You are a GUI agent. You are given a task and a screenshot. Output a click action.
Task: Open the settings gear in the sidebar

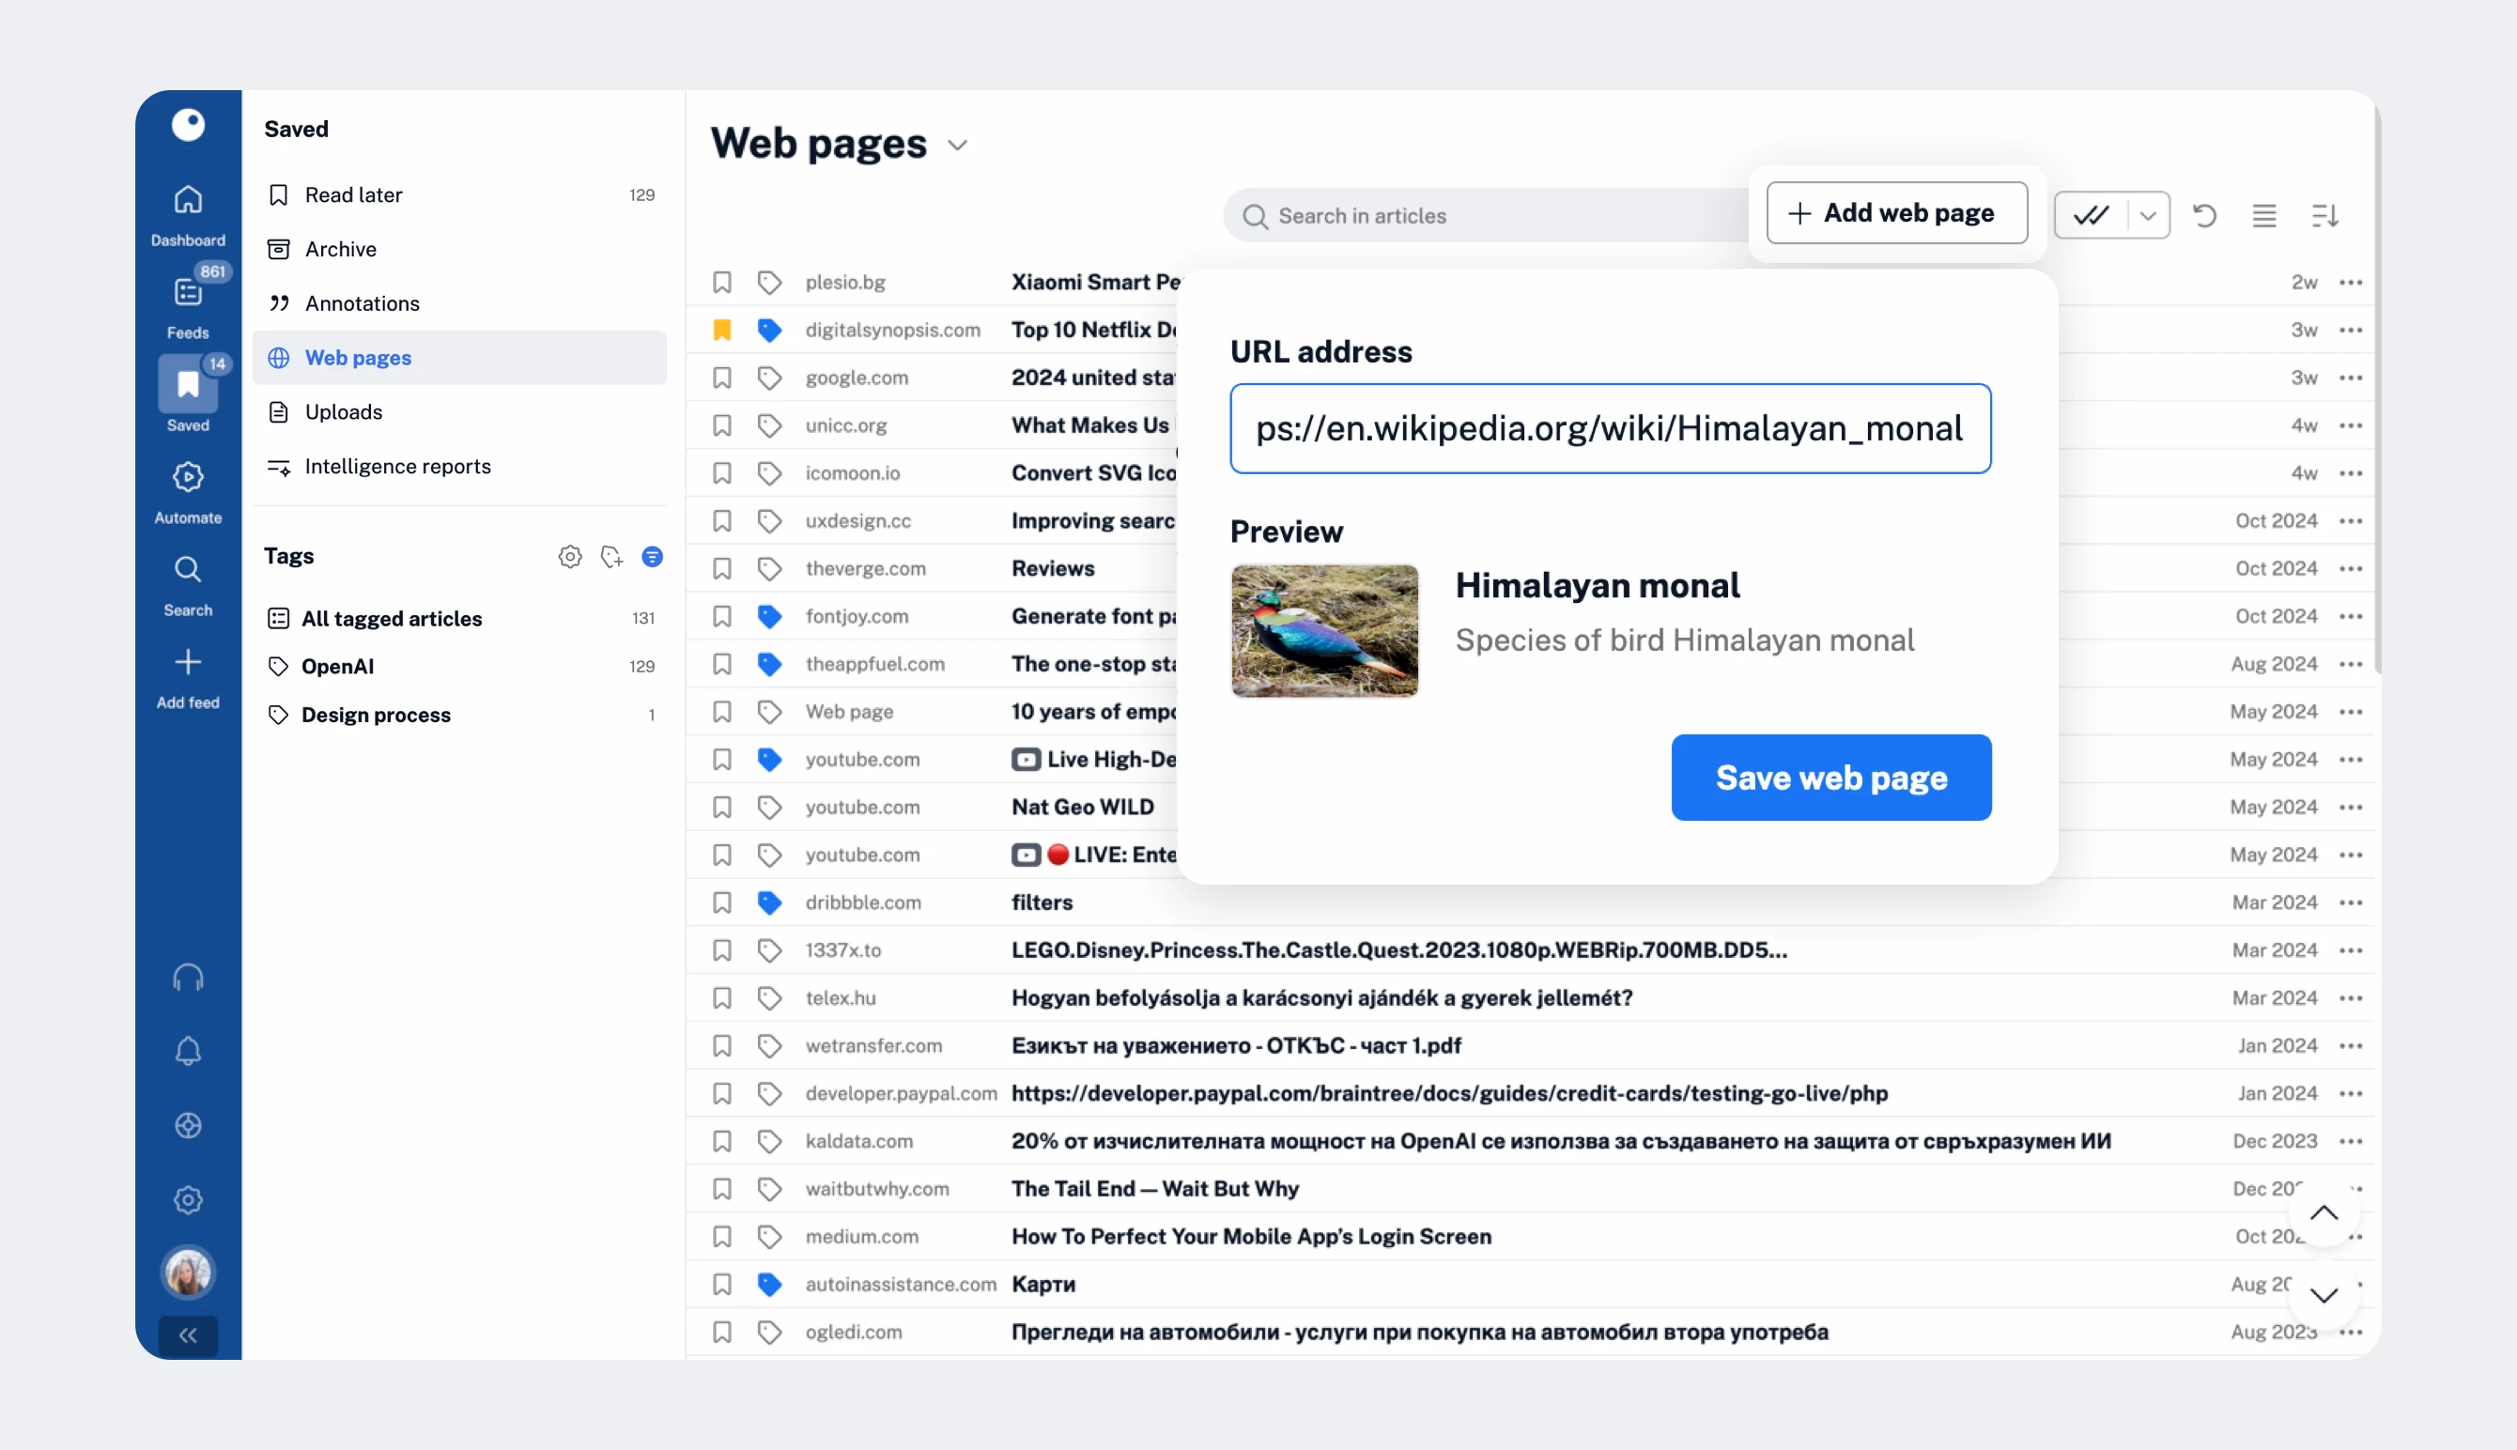pos(188,1200)
